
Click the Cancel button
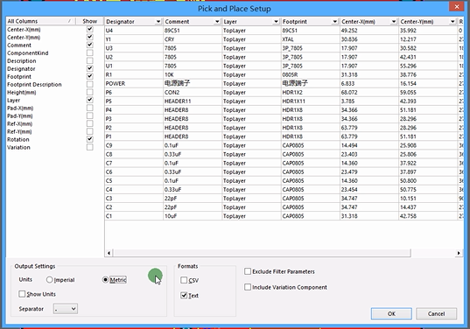click(436, 314)
